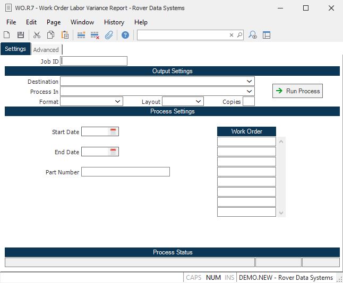Click the insert row toolbar icon

(x=81, y=35)
